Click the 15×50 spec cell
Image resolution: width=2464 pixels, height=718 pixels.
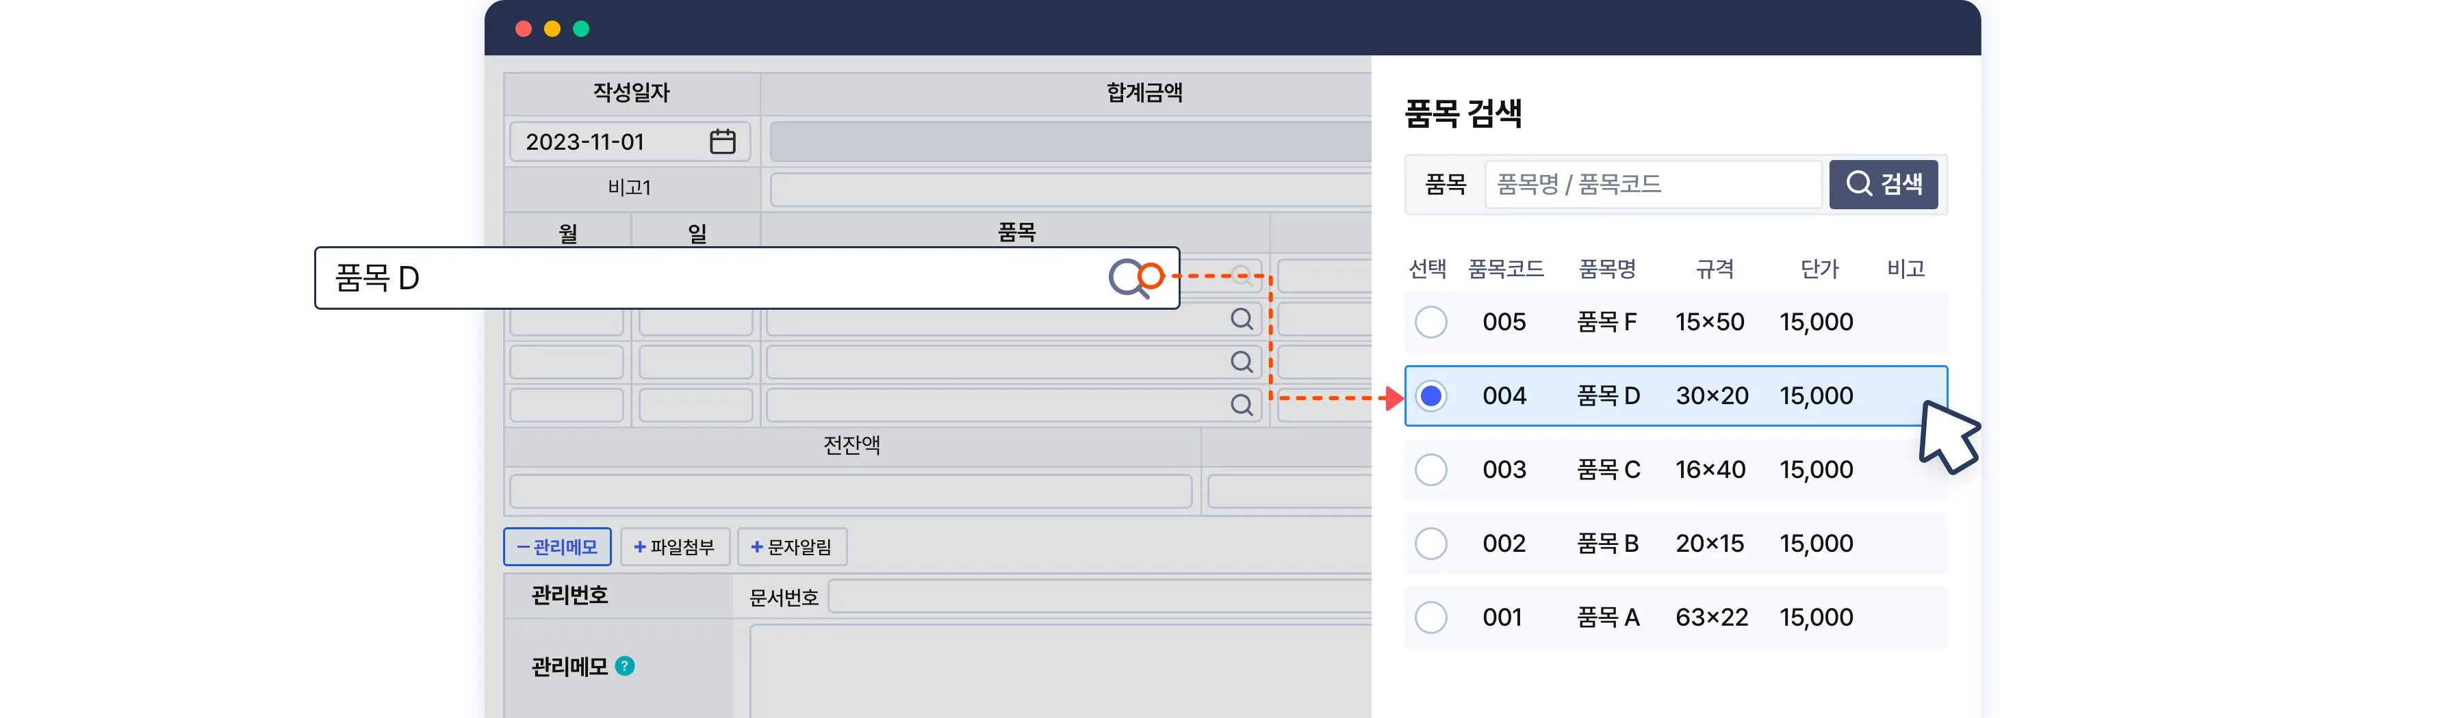point(1709,322)
